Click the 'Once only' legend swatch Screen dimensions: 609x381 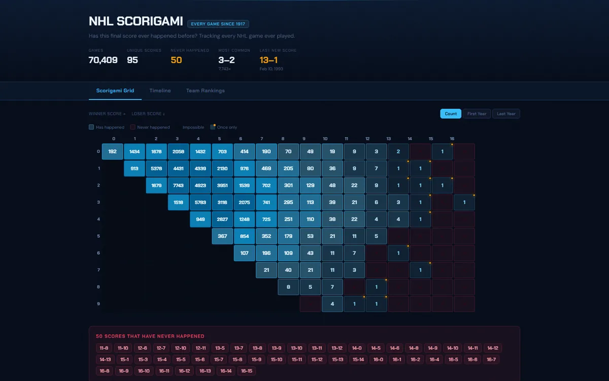click(213, 127)
